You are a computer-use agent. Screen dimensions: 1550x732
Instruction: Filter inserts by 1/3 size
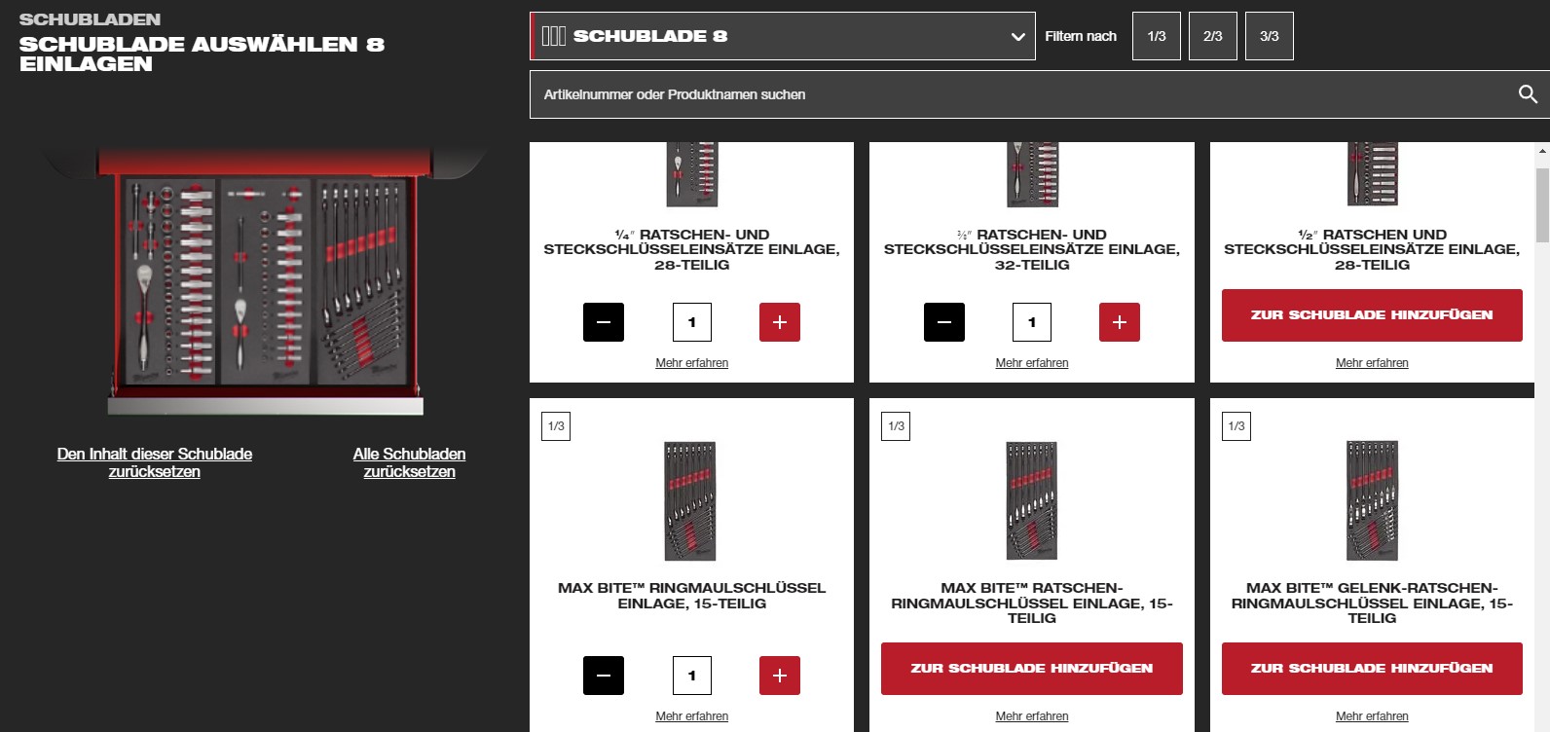click(x=1157, y=36)
